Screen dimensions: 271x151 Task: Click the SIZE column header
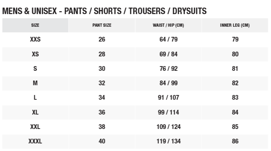[35, 25]
